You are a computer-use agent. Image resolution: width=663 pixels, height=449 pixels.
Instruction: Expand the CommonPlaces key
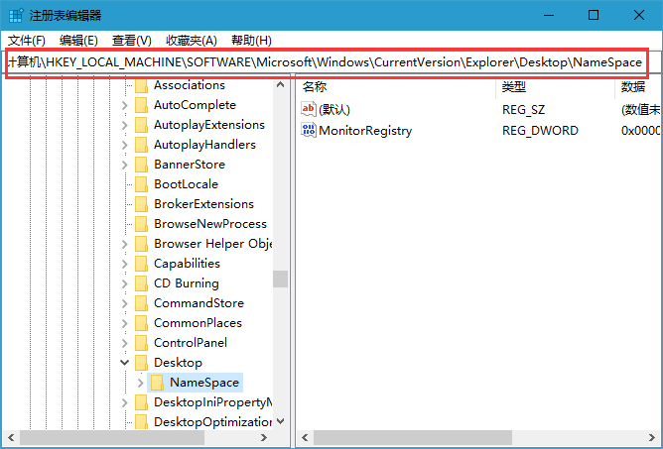[125, 323]
